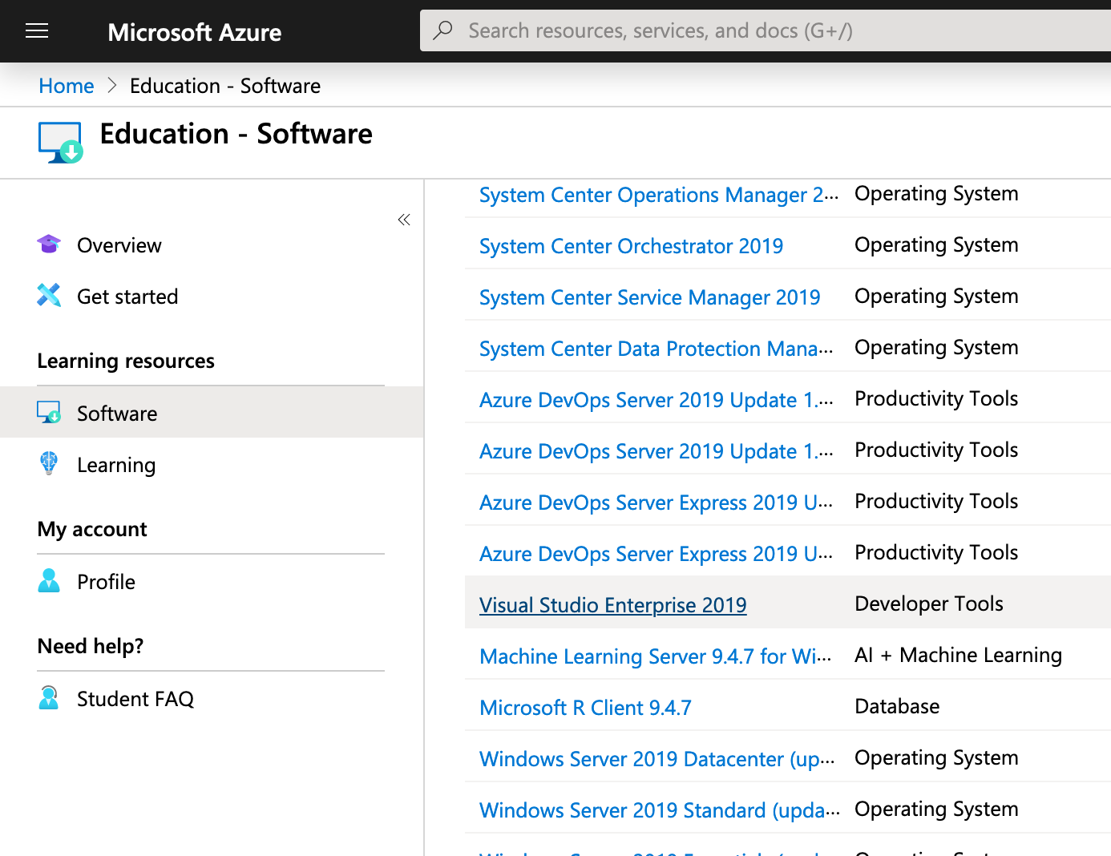The image size is (1111, 856).
Task: Click Microsoft Azure portal title
Action: pyautogui.click(x=195, y=32)
